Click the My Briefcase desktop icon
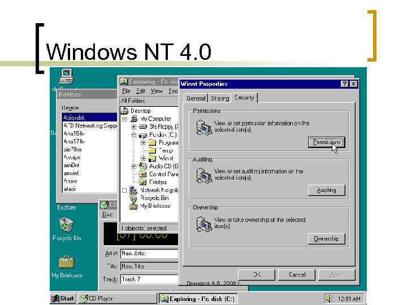 tap(67, 262)
